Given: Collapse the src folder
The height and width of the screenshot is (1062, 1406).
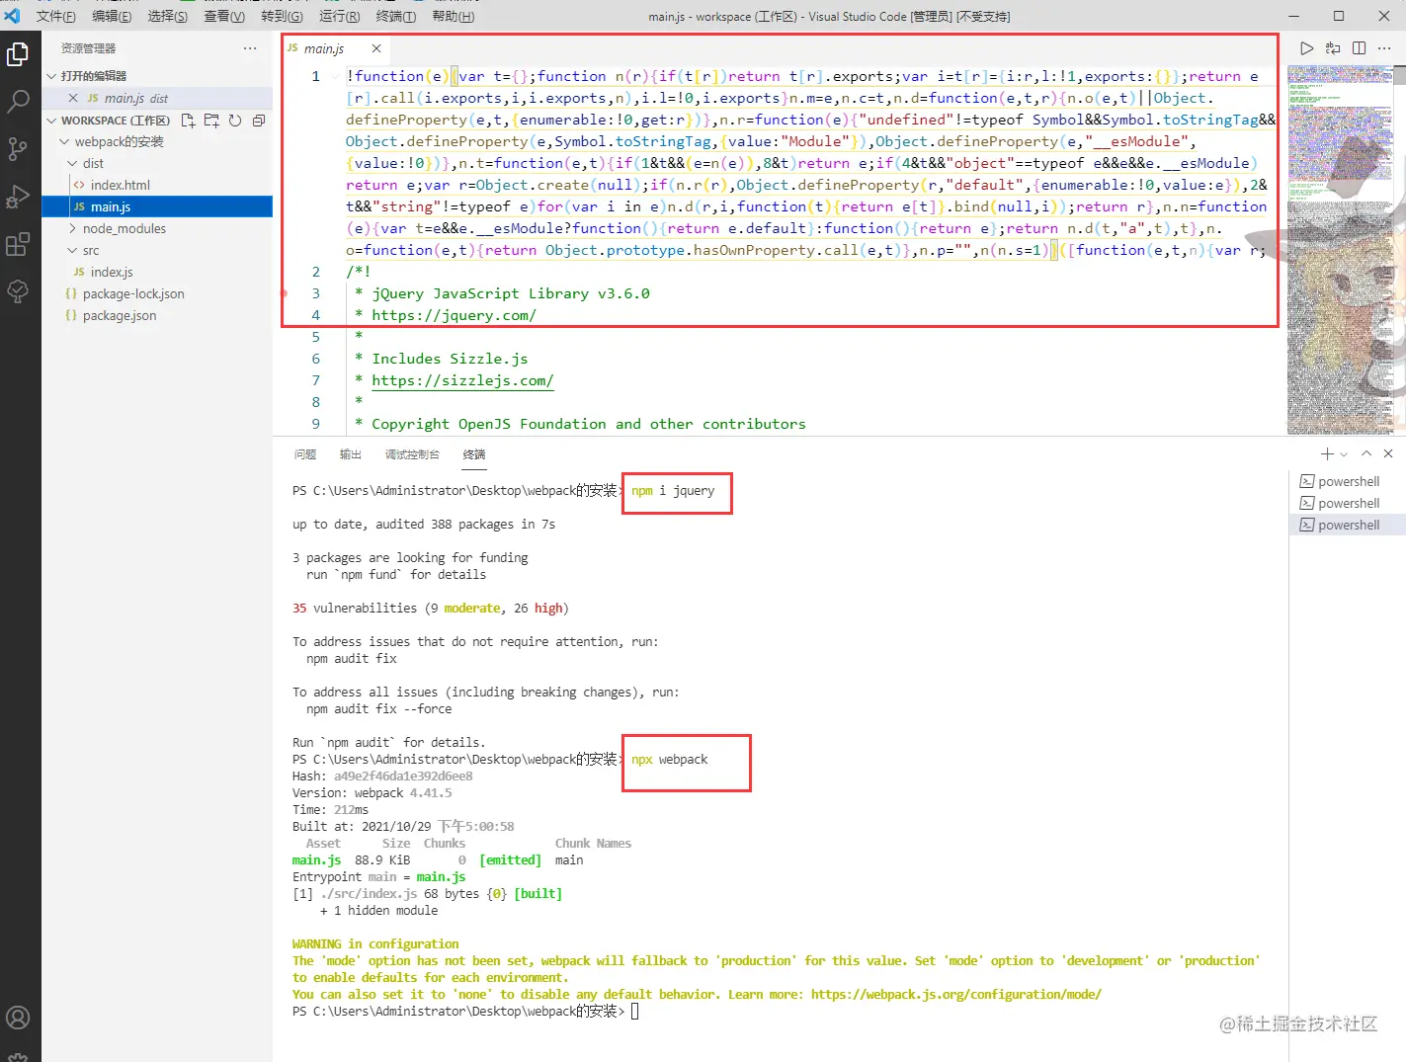Looking at the screenshot, I should coord(157,250).
